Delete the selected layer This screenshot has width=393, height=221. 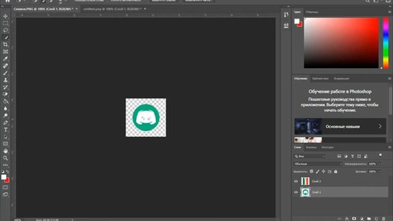point(383,219)
